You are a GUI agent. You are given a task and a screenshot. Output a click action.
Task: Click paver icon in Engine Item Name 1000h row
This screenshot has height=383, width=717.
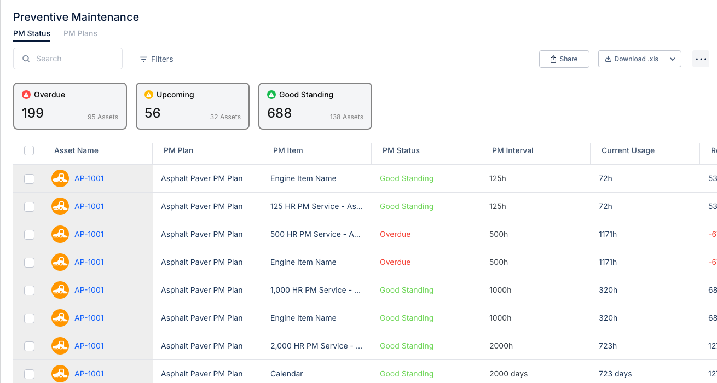click(60, 318)
